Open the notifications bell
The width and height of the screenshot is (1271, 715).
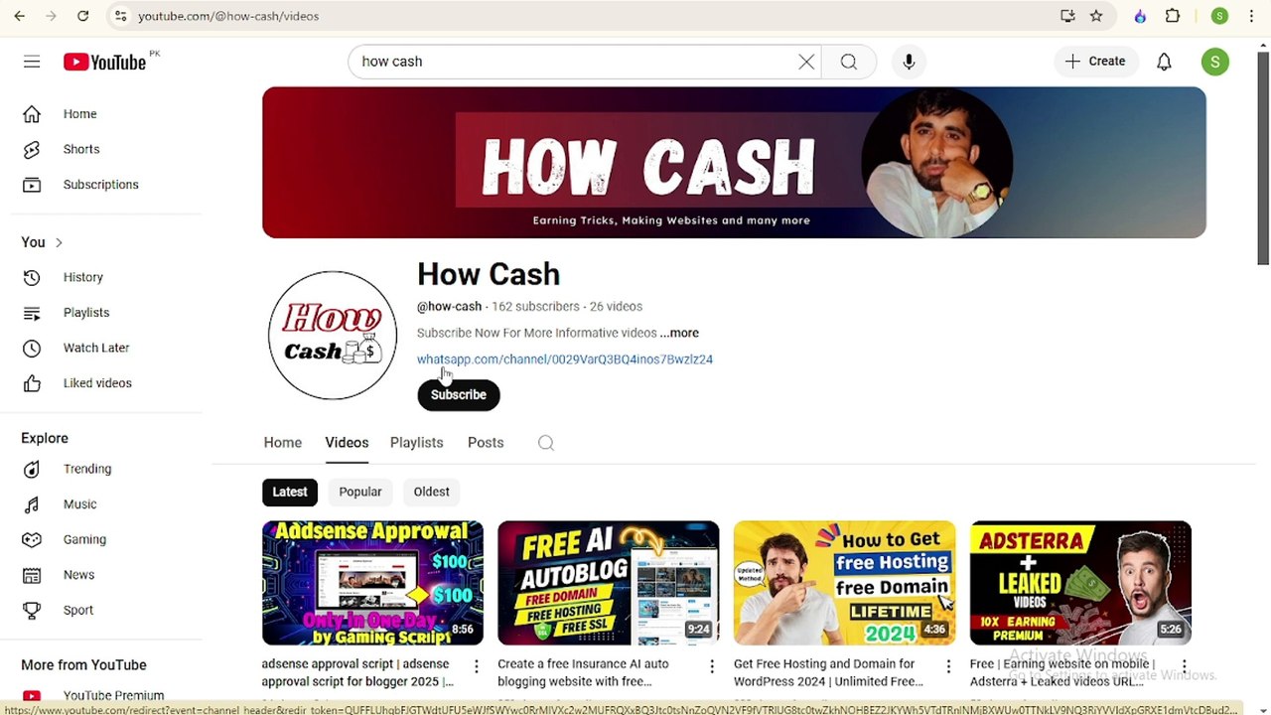1164,62
